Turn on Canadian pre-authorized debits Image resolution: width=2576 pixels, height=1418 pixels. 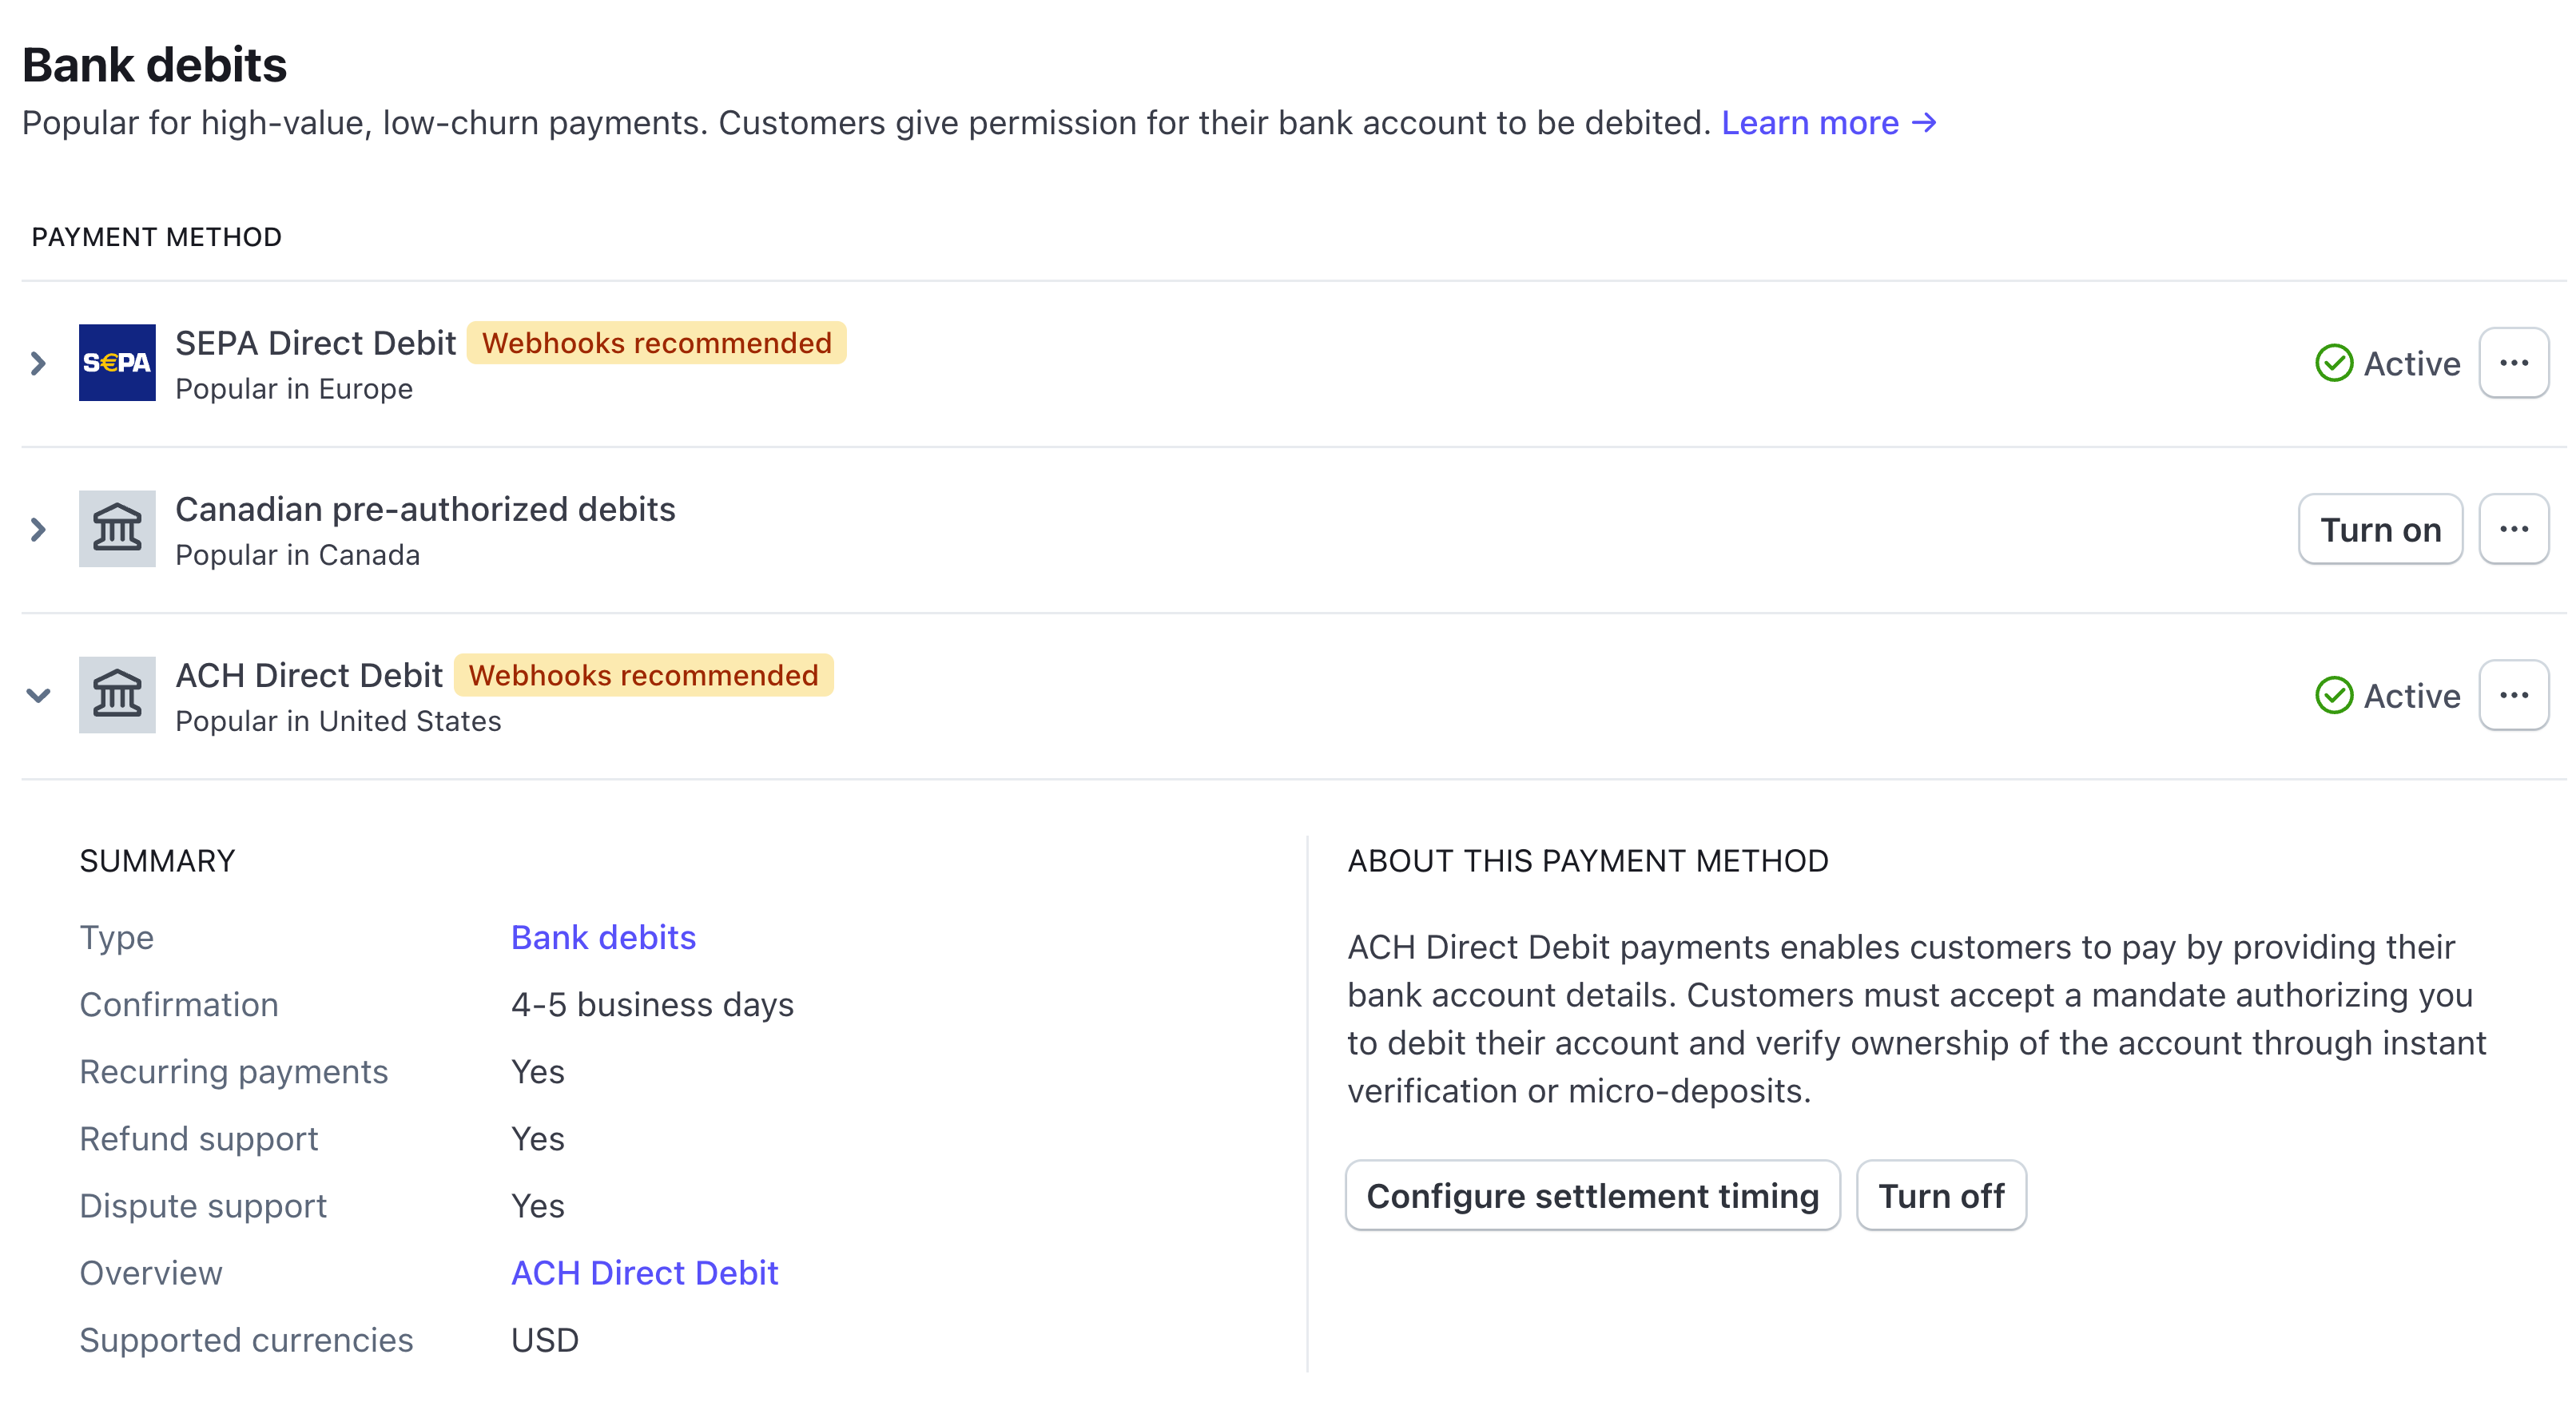(2380, 529)
